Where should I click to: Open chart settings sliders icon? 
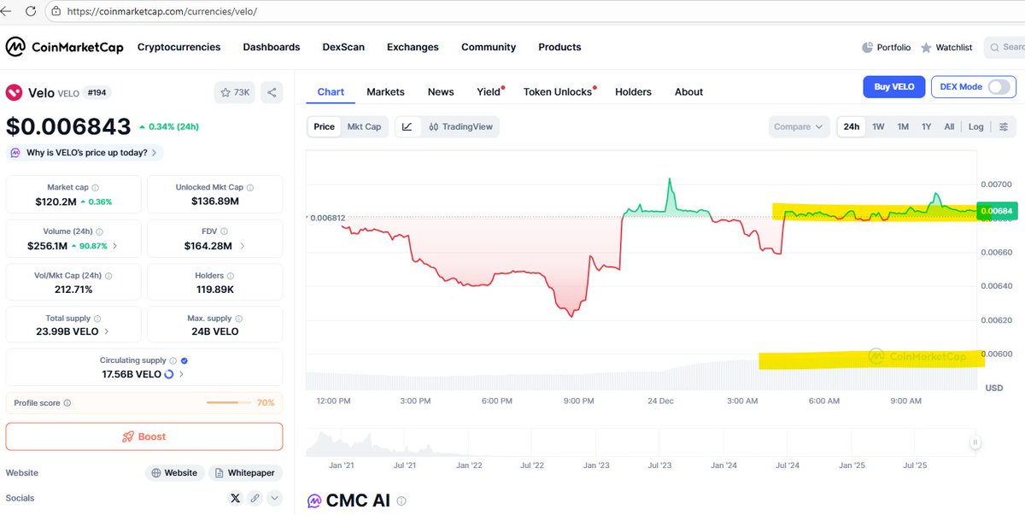[x=1004, y=126]
